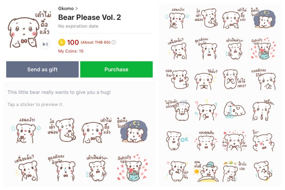This screenshot has height=190, width=285.
Task: Select the main bear sticker preview image
Action: pyautogui.click(x=30, y=30)
